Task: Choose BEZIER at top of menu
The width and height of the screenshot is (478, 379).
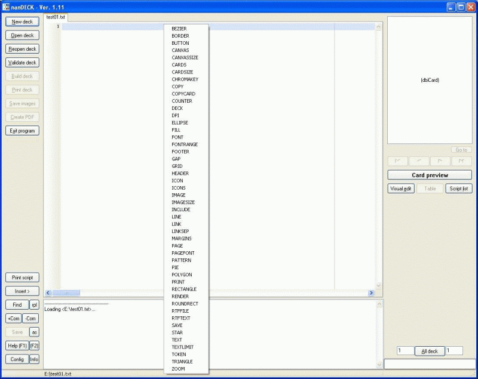Action: pyautogui.click(x=179, y=29)
